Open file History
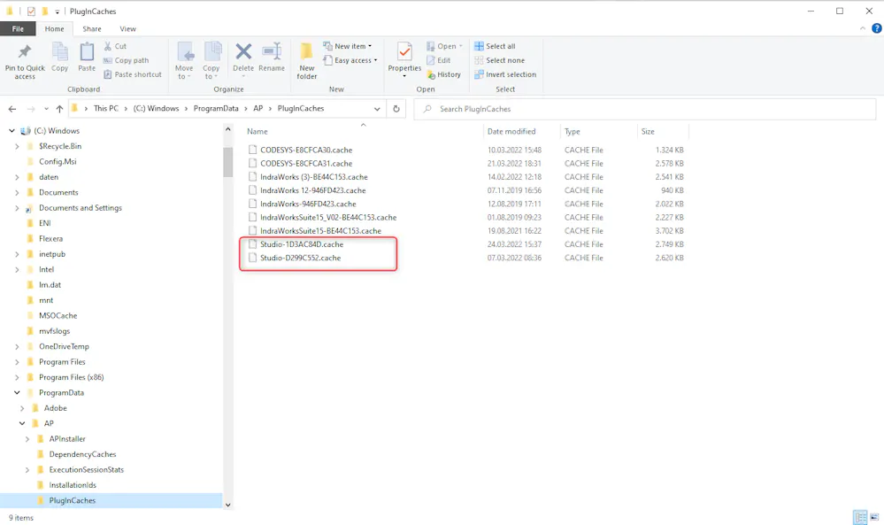Screen dimensions: 884x525 tap(443, 74)
